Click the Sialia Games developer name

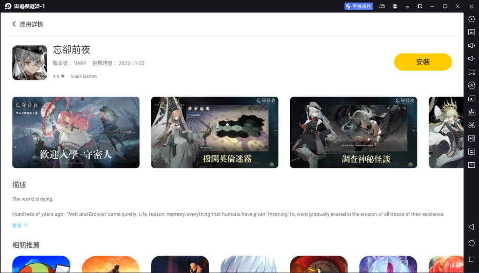[x=84, y=76]
